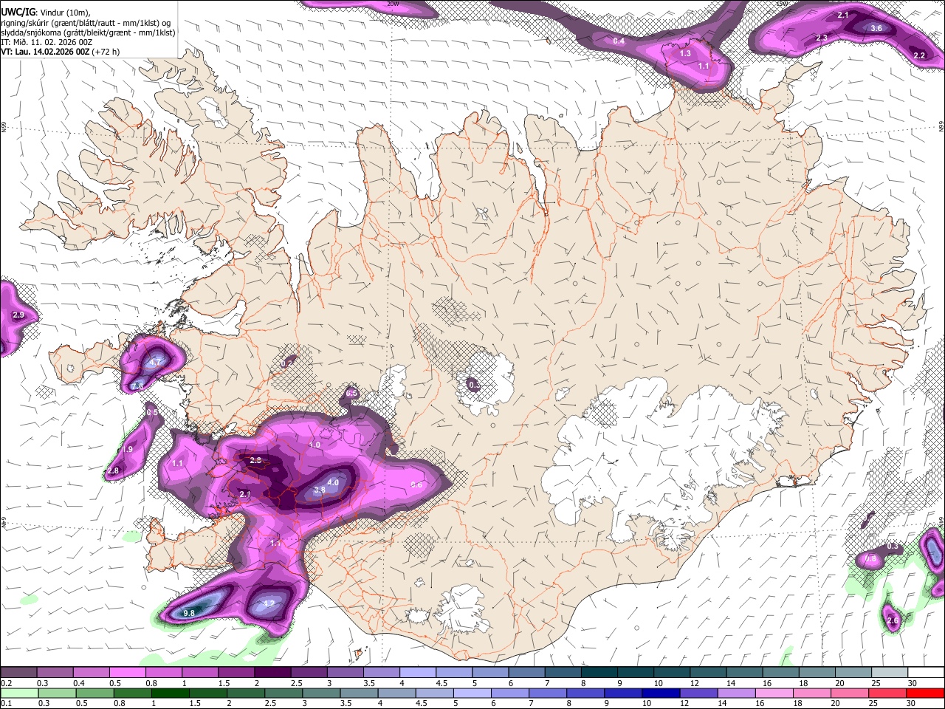Click the '25' label in the upper color scale
The width and height of the screenshot is (945, 709).
pos(875,683)
